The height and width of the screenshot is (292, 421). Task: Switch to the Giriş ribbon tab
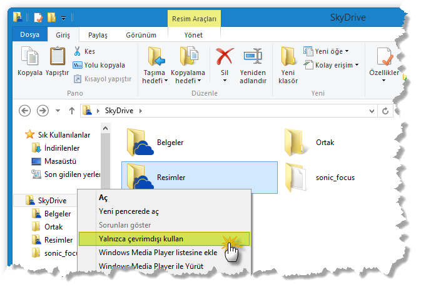click(63, 35)
